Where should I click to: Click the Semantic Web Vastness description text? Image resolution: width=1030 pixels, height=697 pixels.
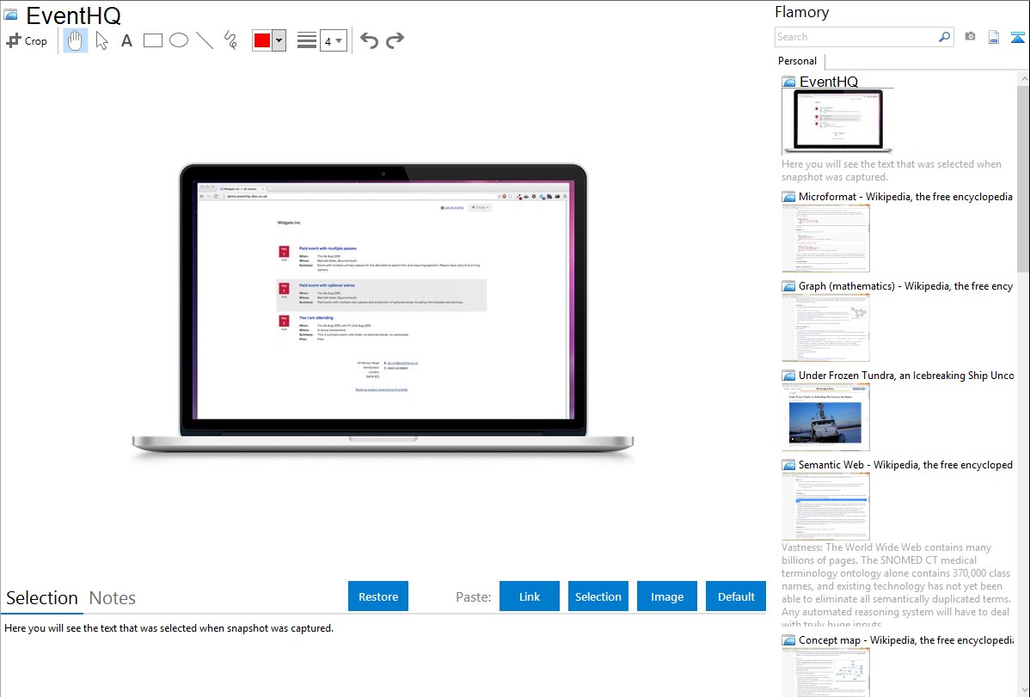[x=897, y=585]
